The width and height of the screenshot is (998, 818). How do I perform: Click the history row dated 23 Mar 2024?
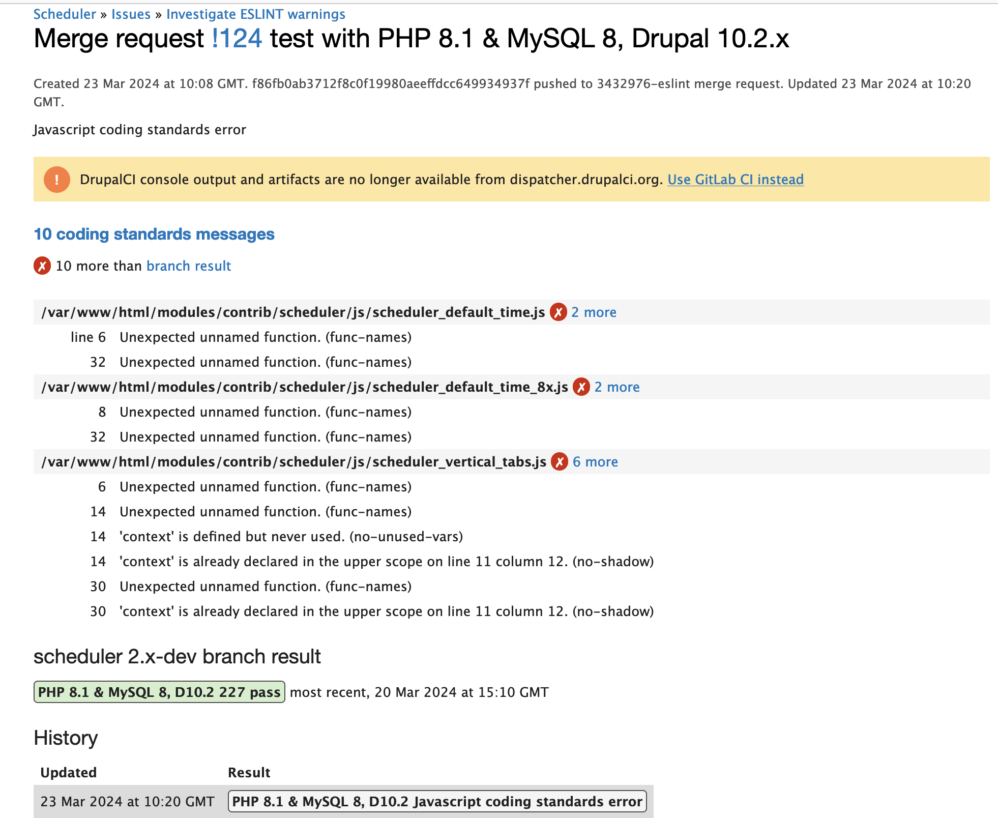127,802
